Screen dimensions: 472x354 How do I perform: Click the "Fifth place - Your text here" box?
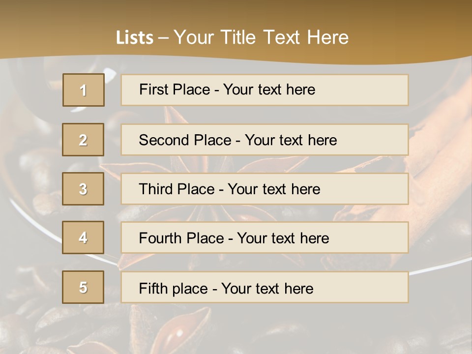point(265,287)
